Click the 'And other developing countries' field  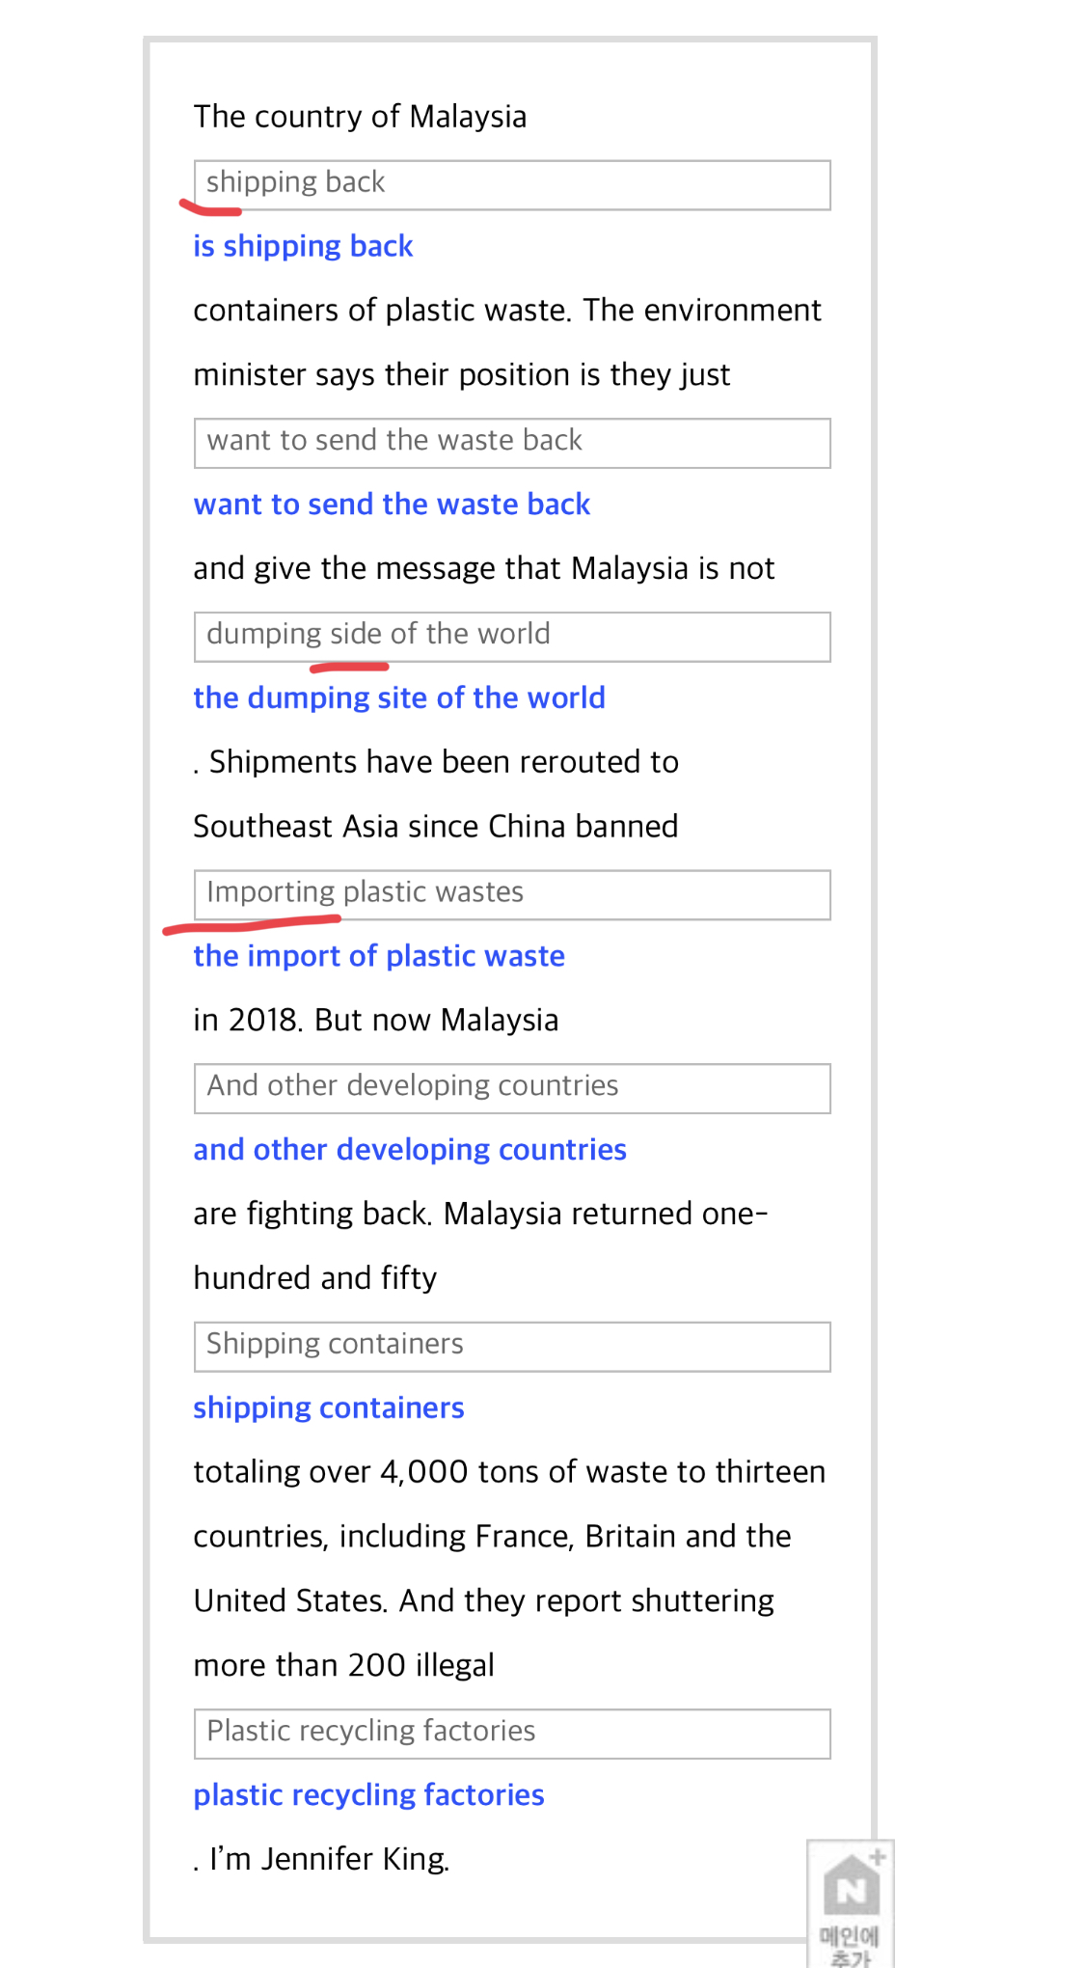[x=512, y=1088]
